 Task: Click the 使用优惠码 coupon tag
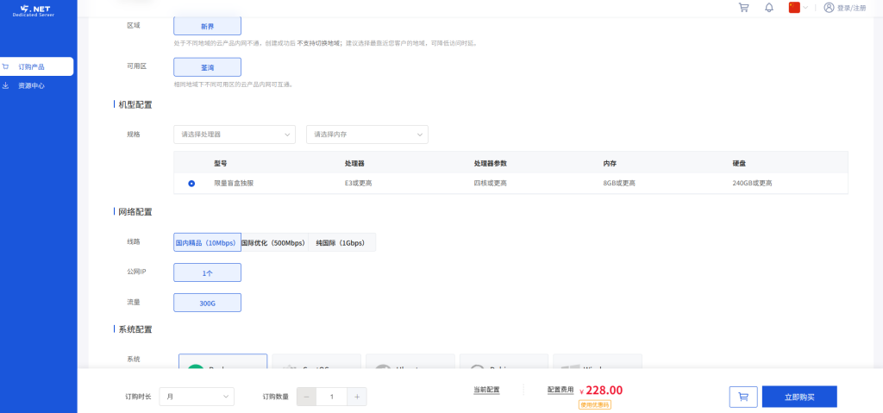[x=594, y=404]
